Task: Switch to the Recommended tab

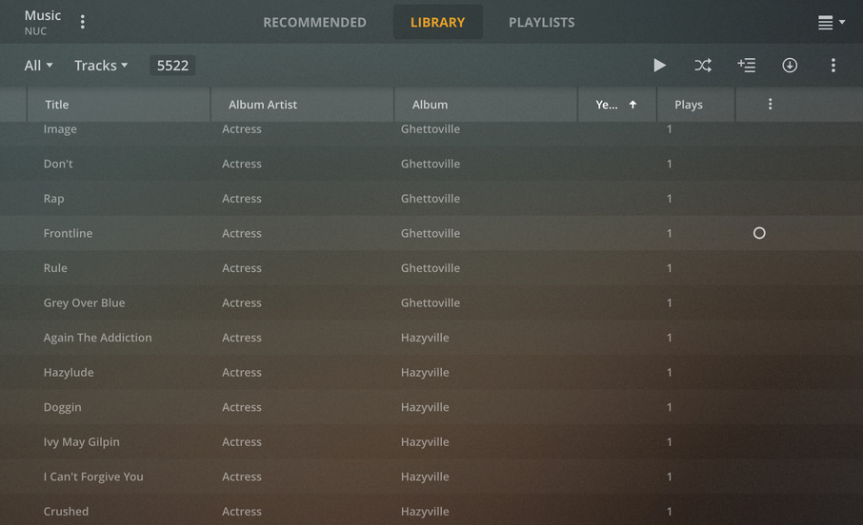Action: pyautogui.click(x=314, y=23)
